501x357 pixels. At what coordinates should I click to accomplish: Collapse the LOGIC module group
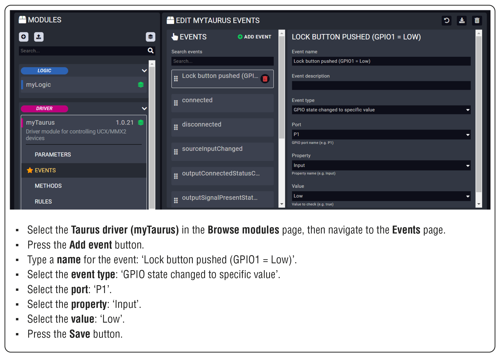(x=144, y=71)
